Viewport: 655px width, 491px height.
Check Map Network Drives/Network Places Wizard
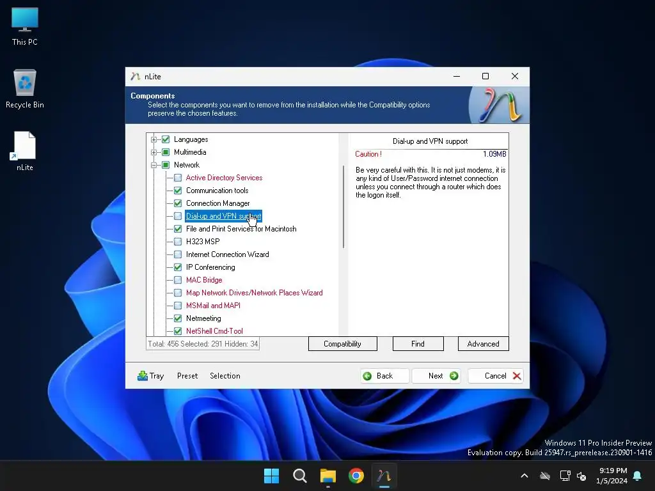(178, 293)
